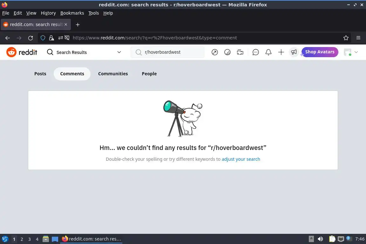366x244 pixels.
Task: Close the reddit.com search results tab
Action: tap(66, 24)
